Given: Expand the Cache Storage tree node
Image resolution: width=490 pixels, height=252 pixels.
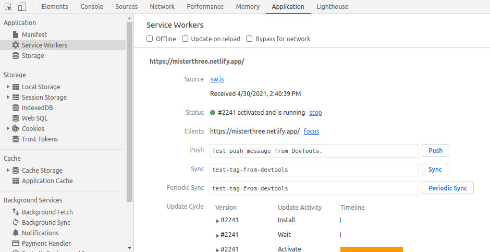Looking at the screenshot, I should point(8,170).
